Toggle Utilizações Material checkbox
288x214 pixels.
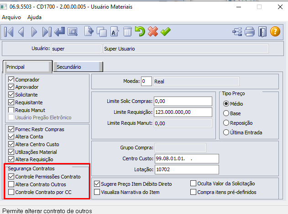click(11, 152)
